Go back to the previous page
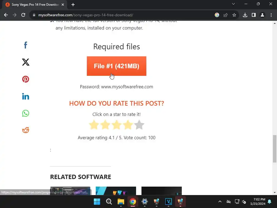Viewport: 277px width, 208px height. point(6,15)
